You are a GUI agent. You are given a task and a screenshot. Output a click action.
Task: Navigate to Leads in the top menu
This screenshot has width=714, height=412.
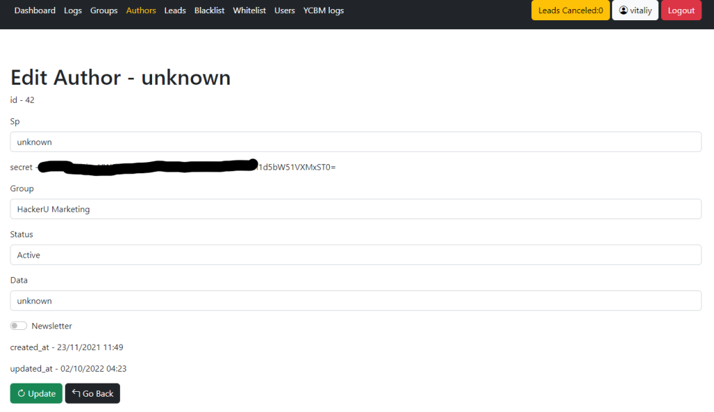[x=175, y=10]
